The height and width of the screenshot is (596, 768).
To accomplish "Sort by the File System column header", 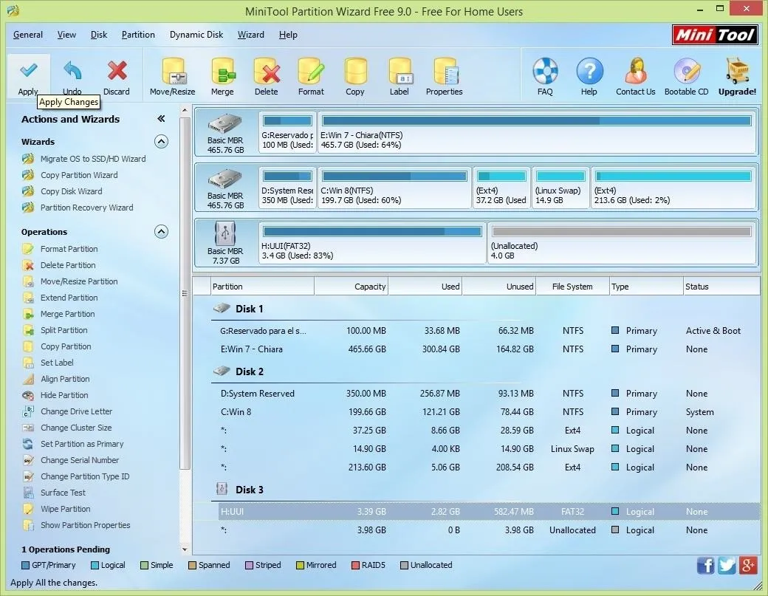I will point(572,287).
